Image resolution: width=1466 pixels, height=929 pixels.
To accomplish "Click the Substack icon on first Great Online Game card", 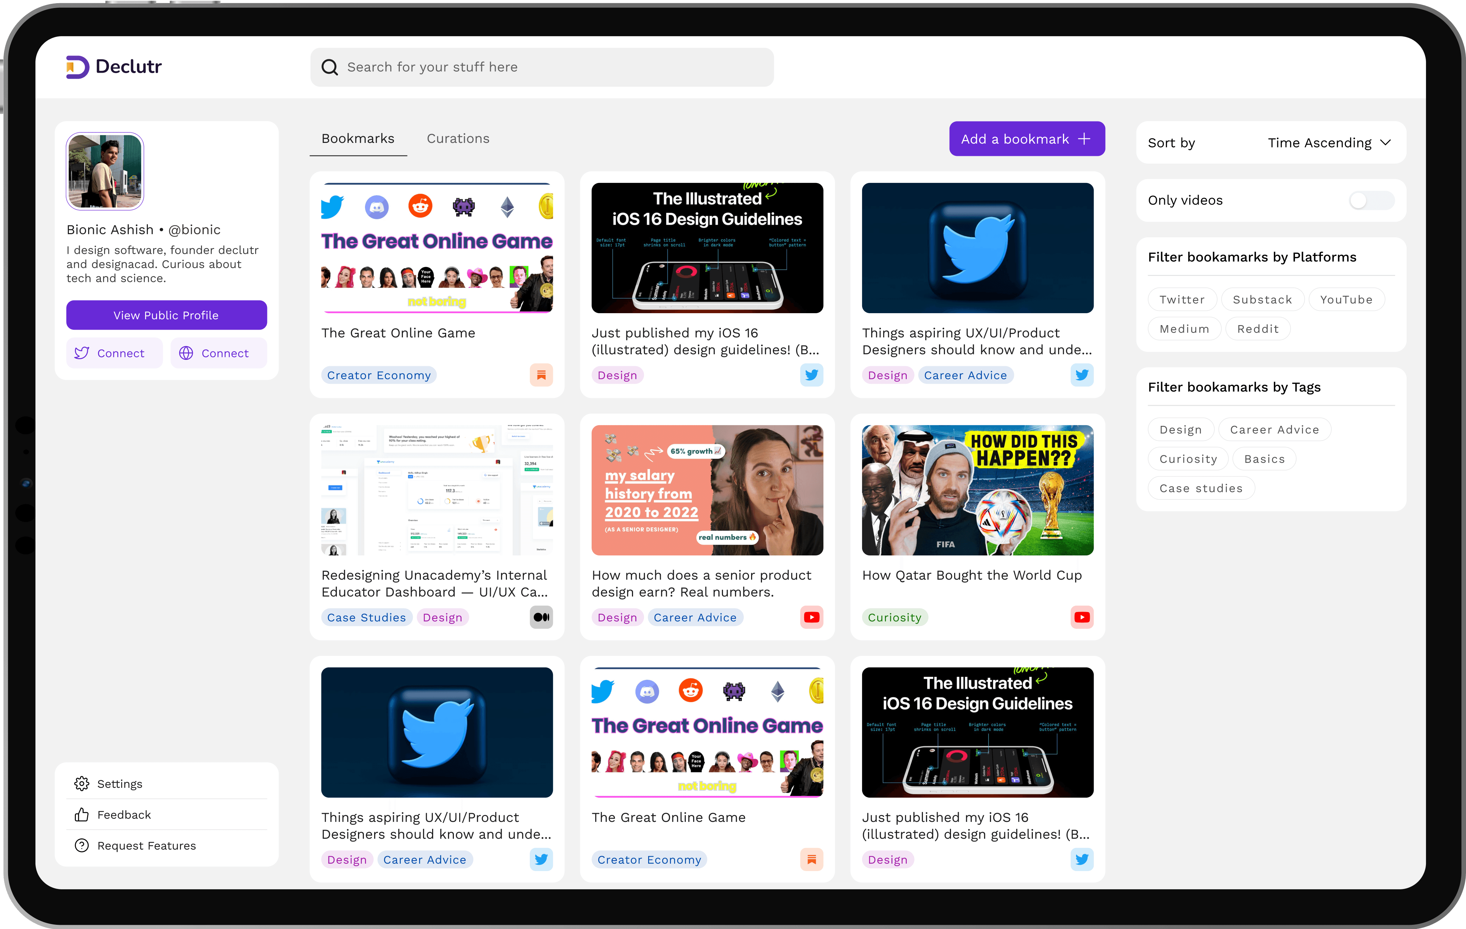I will pyautogui.click(x=541, y=375).
